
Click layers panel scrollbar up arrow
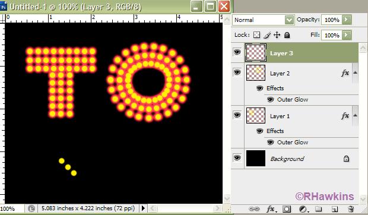click(363, 48)
